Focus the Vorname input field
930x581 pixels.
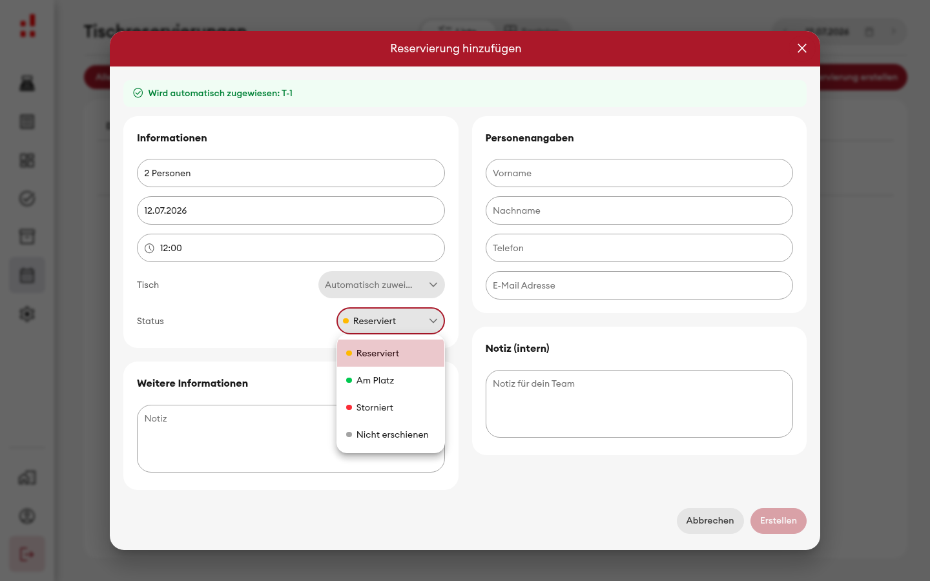click(x=639, y=173)
